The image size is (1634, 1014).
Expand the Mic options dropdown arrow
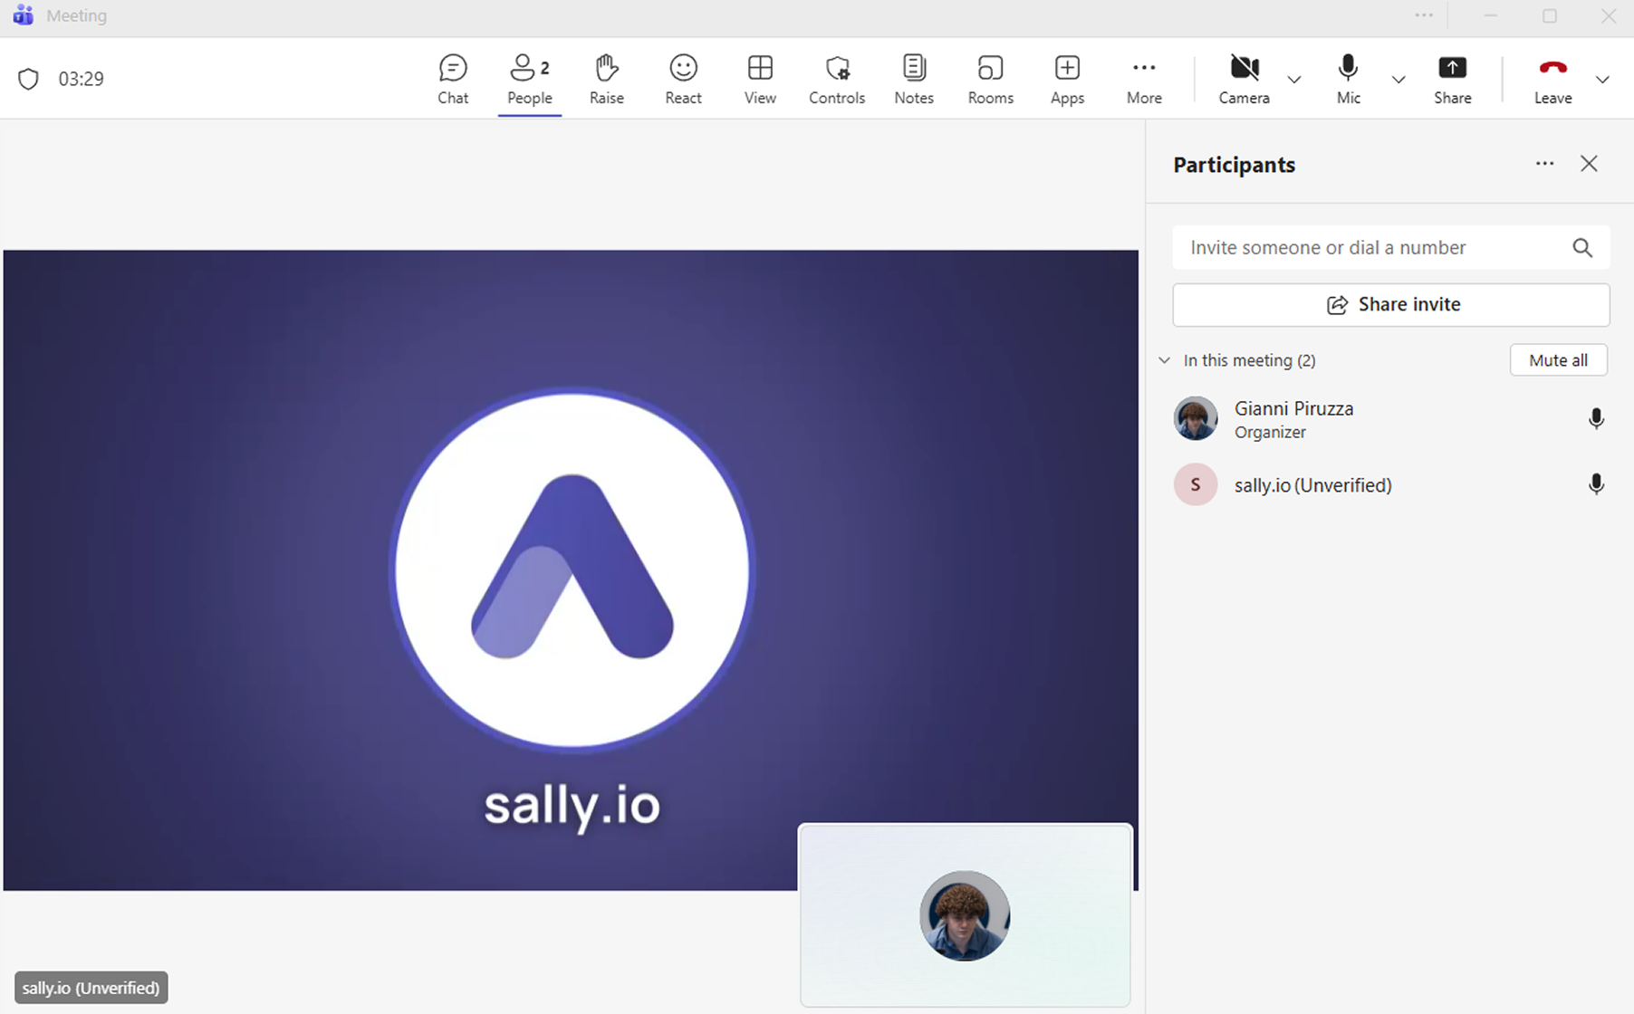[1399, 80]
